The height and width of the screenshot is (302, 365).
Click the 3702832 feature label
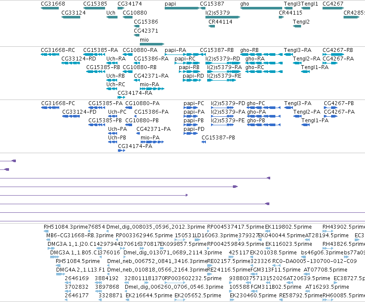77,287
